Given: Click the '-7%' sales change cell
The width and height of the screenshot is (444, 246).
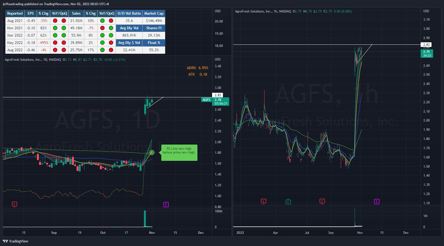Looking at the screenshot, I should coord(91,28).
